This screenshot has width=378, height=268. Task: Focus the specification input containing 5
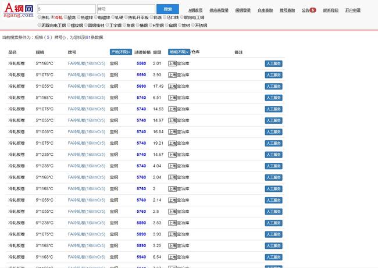click(66, 9)
